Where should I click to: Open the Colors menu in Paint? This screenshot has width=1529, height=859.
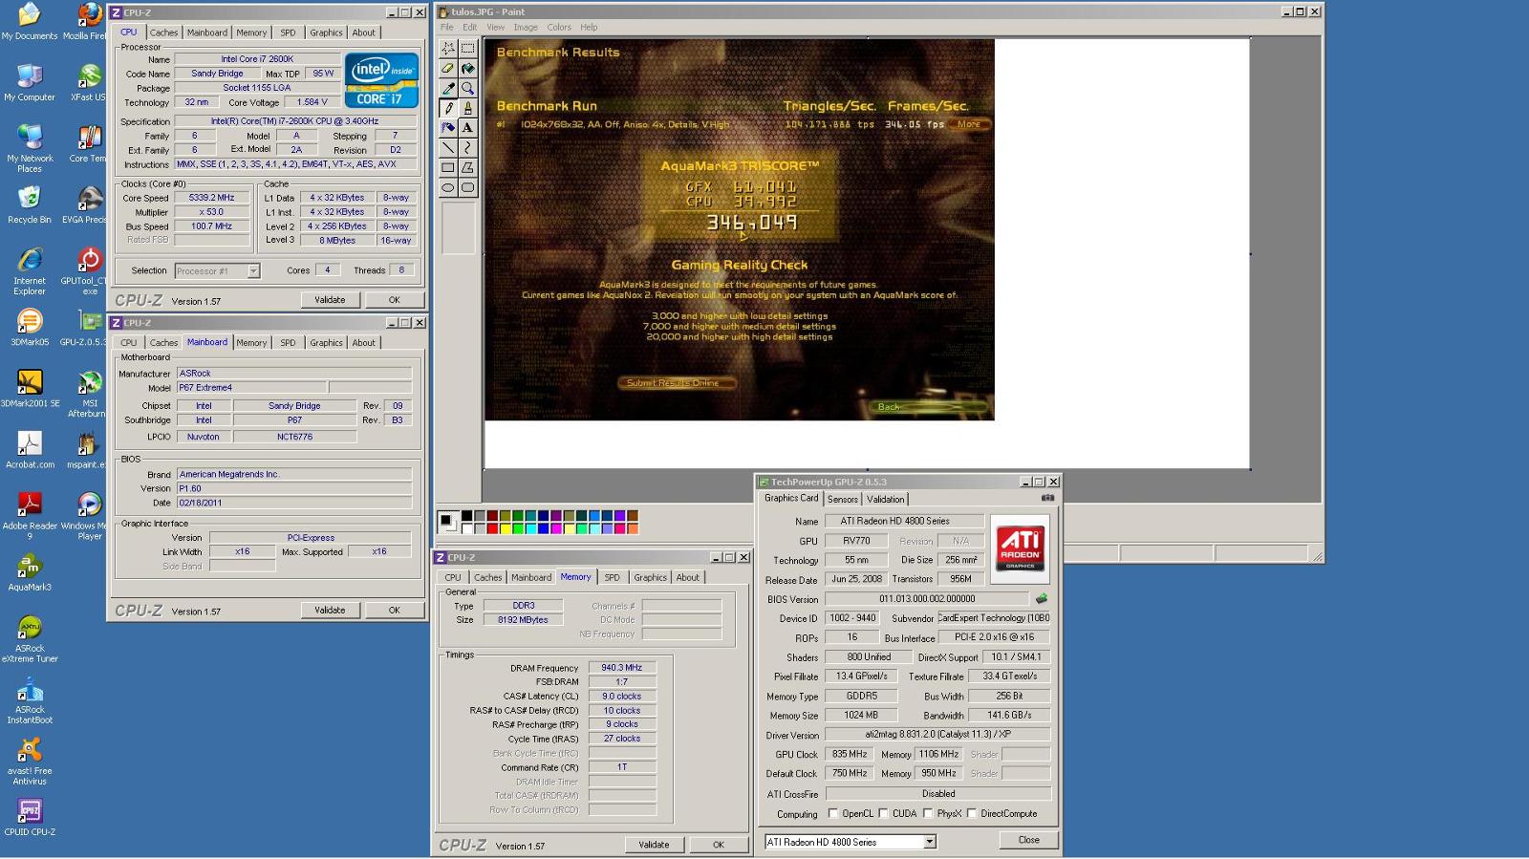[559, 27]
